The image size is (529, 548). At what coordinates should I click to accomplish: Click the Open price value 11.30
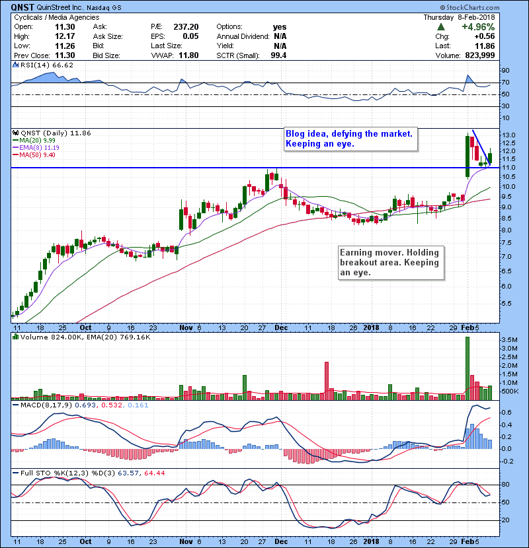coord(65,27)
